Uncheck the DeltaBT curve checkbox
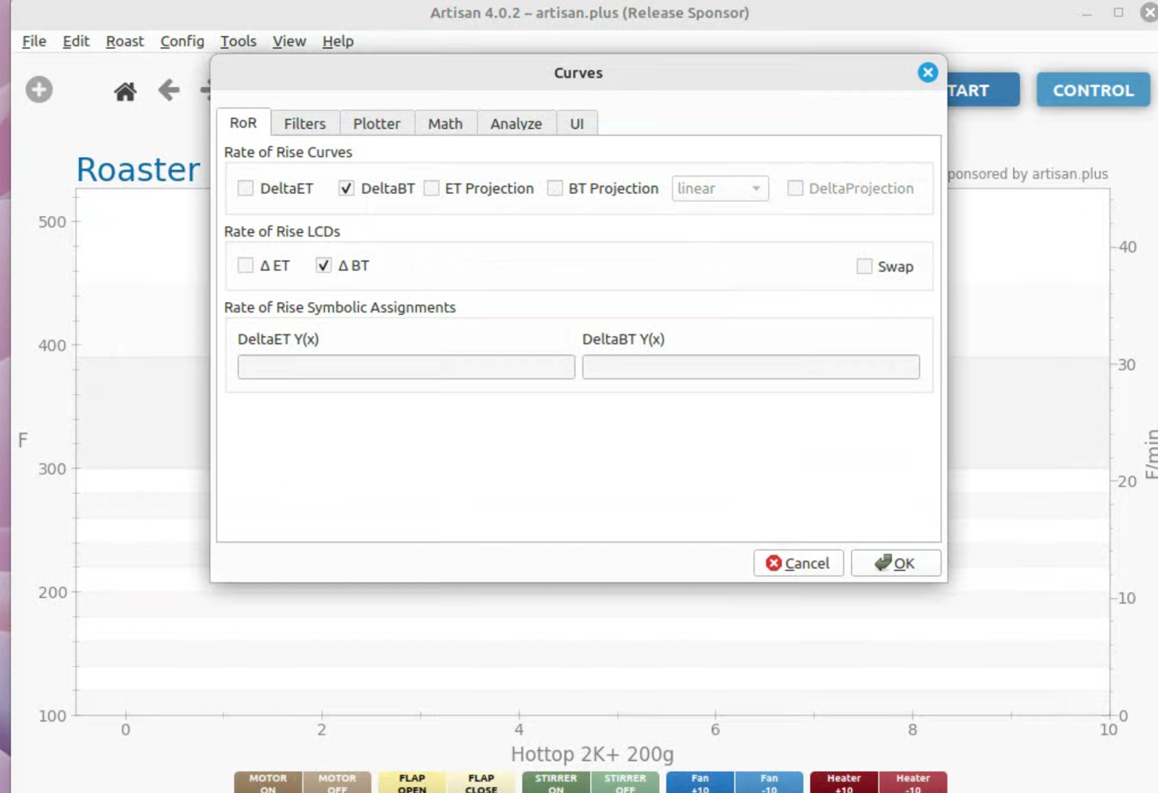The width and height of the screenshot is (1158, 793). click(x=347, y=188)
